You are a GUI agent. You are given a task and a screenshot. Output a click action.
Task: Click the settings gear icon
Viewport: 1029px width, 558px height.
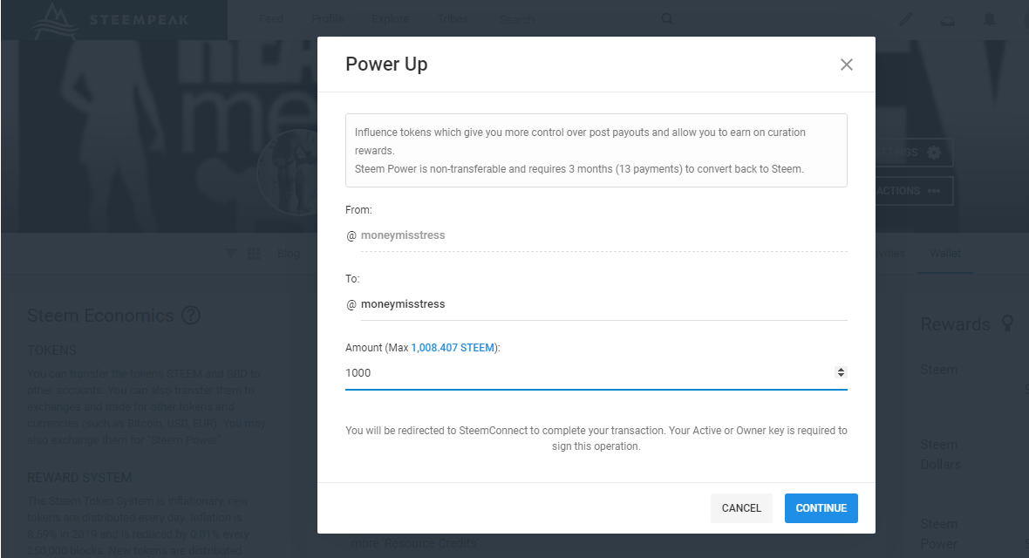click(934, 153)
